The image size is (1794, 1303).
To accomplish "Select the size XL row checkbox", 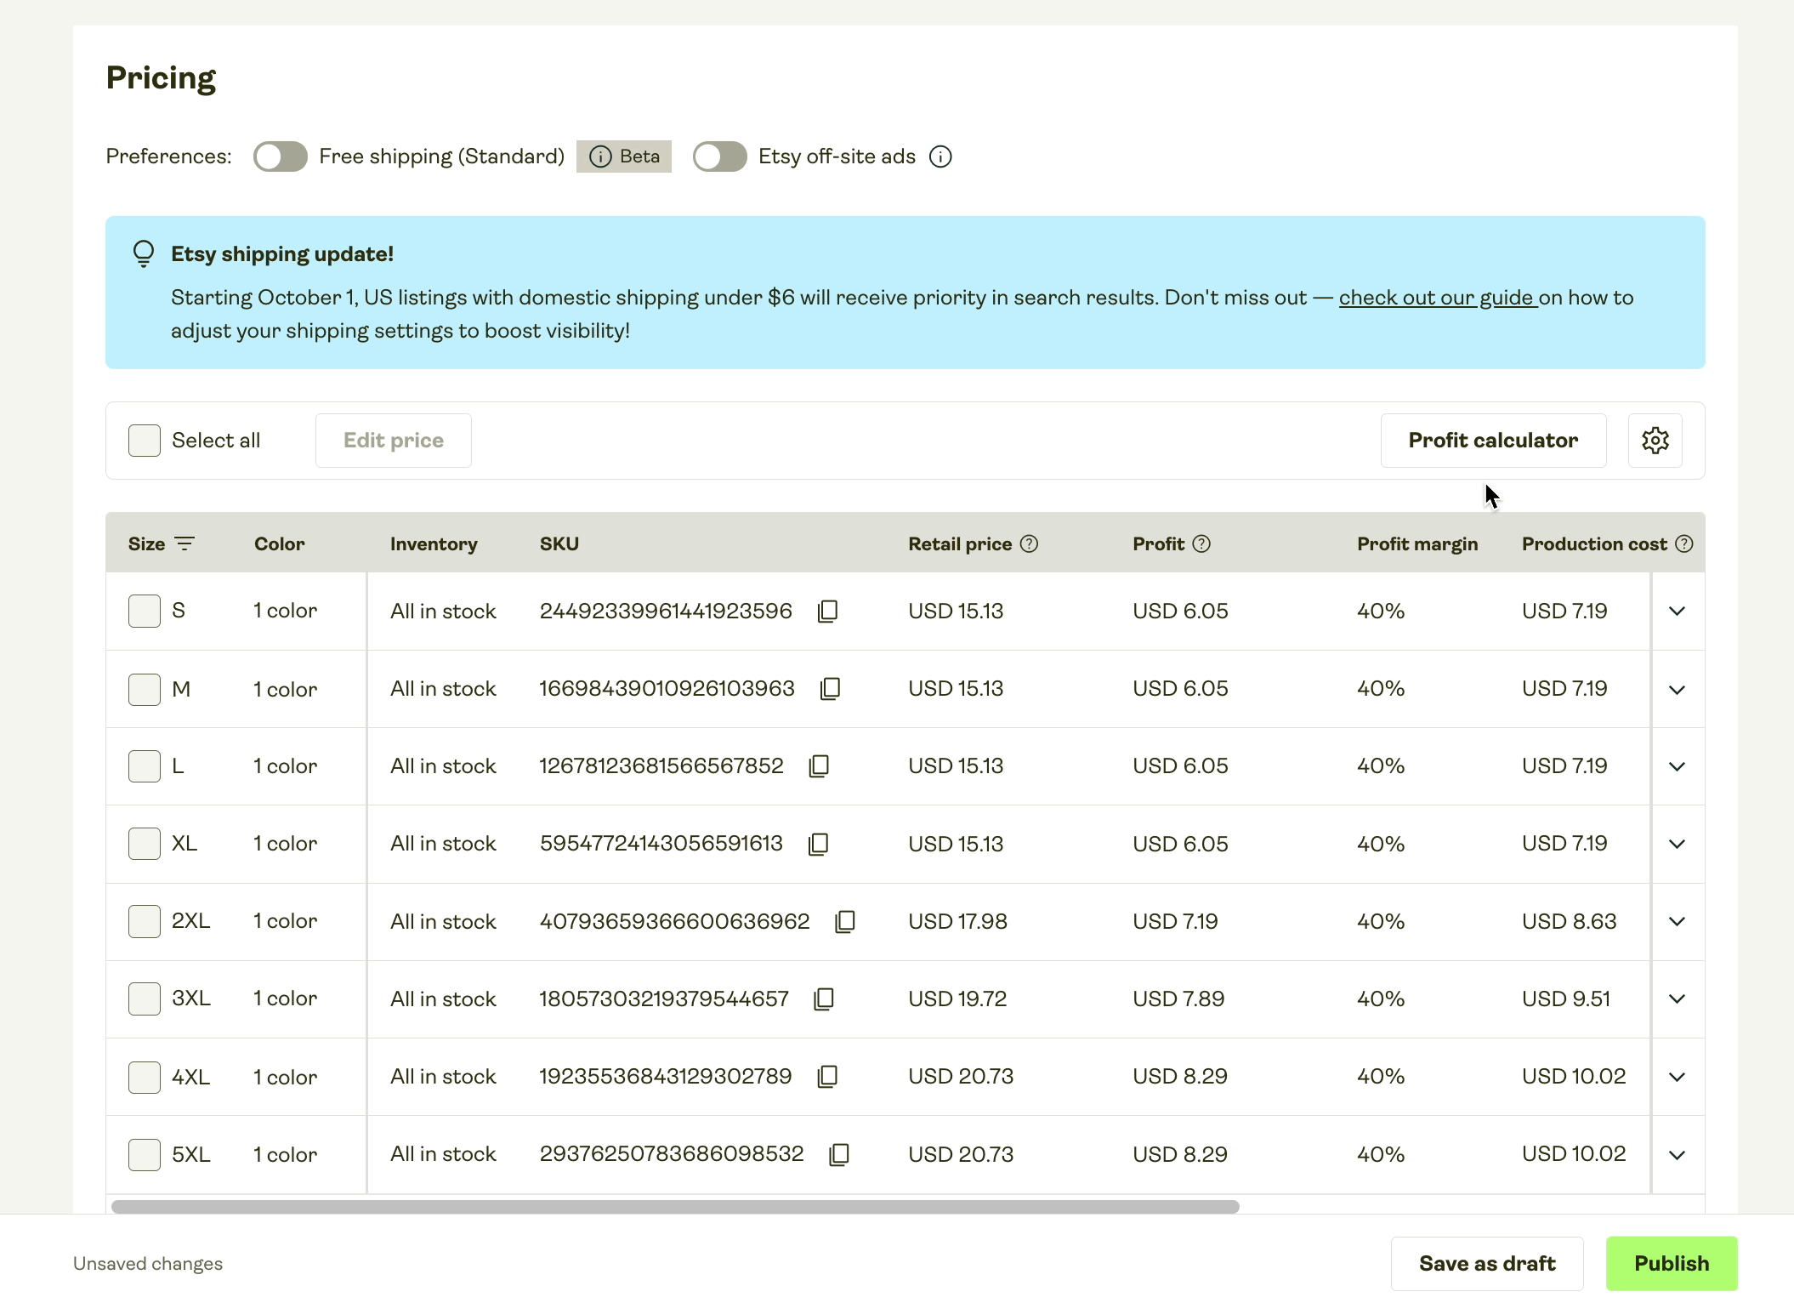I will point(145,844).
